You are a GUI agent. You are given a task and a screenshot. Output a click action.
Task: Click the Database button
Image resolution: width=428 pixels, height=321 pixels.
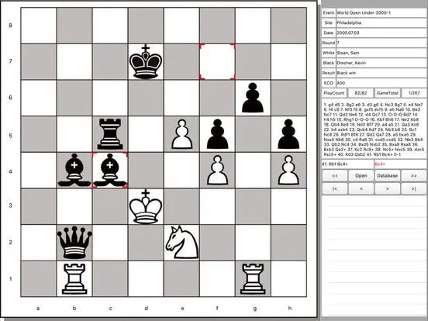387,176
